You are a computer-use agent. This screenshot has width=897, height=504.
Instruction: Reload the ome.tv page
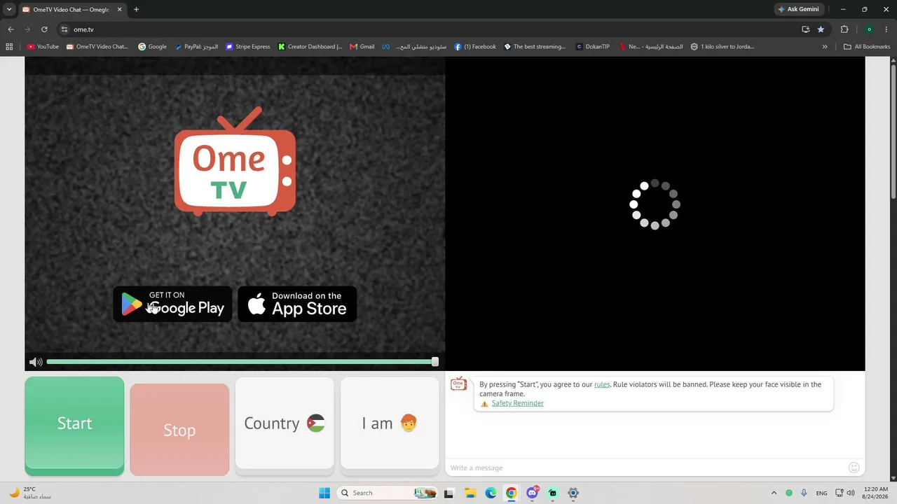click(x=44, y=29)
